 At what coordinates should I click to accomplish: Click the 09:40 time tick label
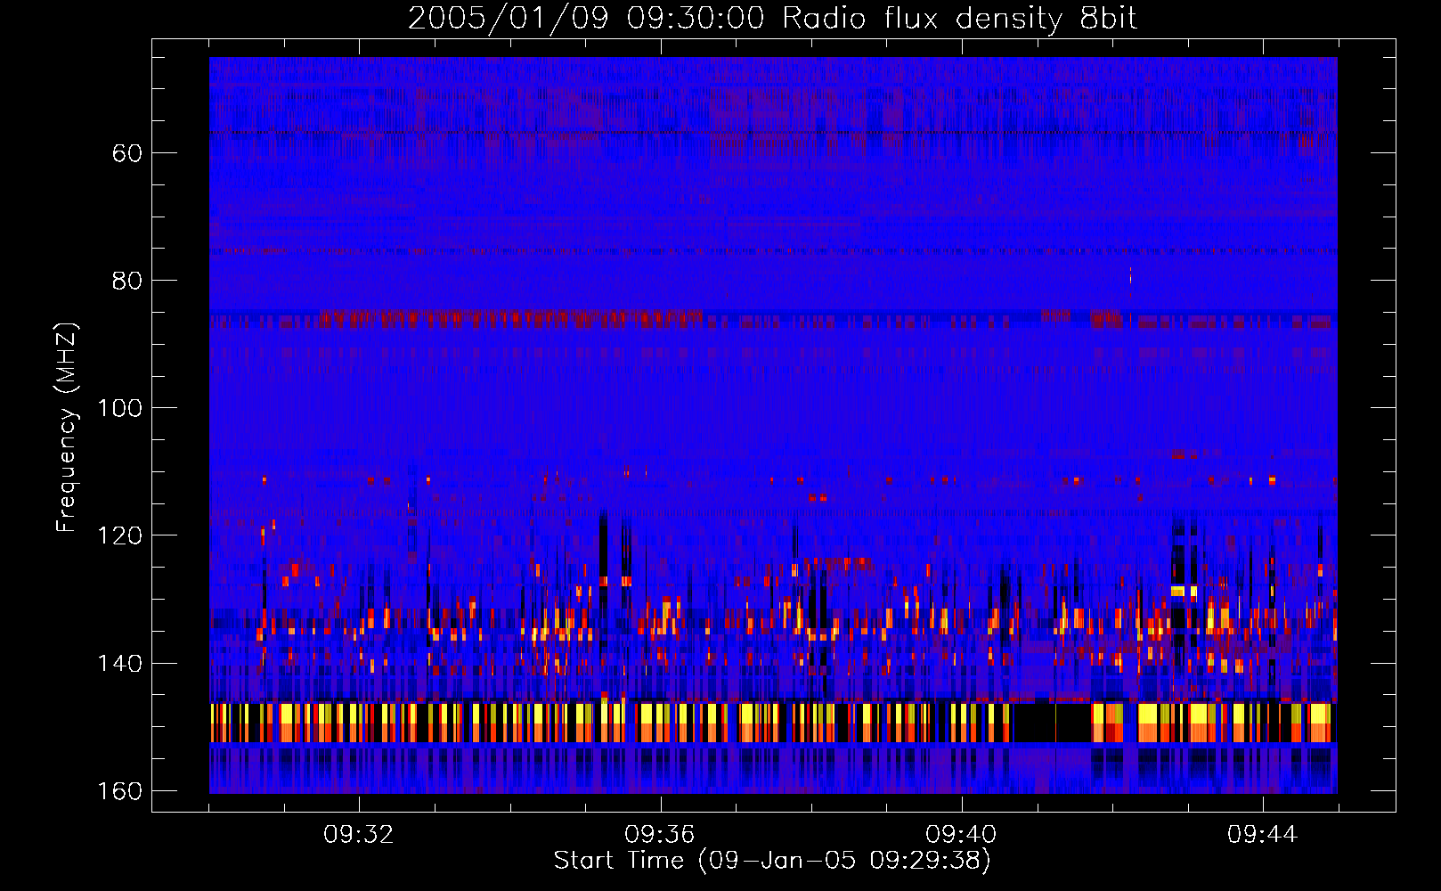click(x=961, y=835)
